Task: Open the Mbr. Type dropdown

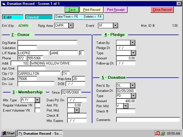Action: [37, 100]
